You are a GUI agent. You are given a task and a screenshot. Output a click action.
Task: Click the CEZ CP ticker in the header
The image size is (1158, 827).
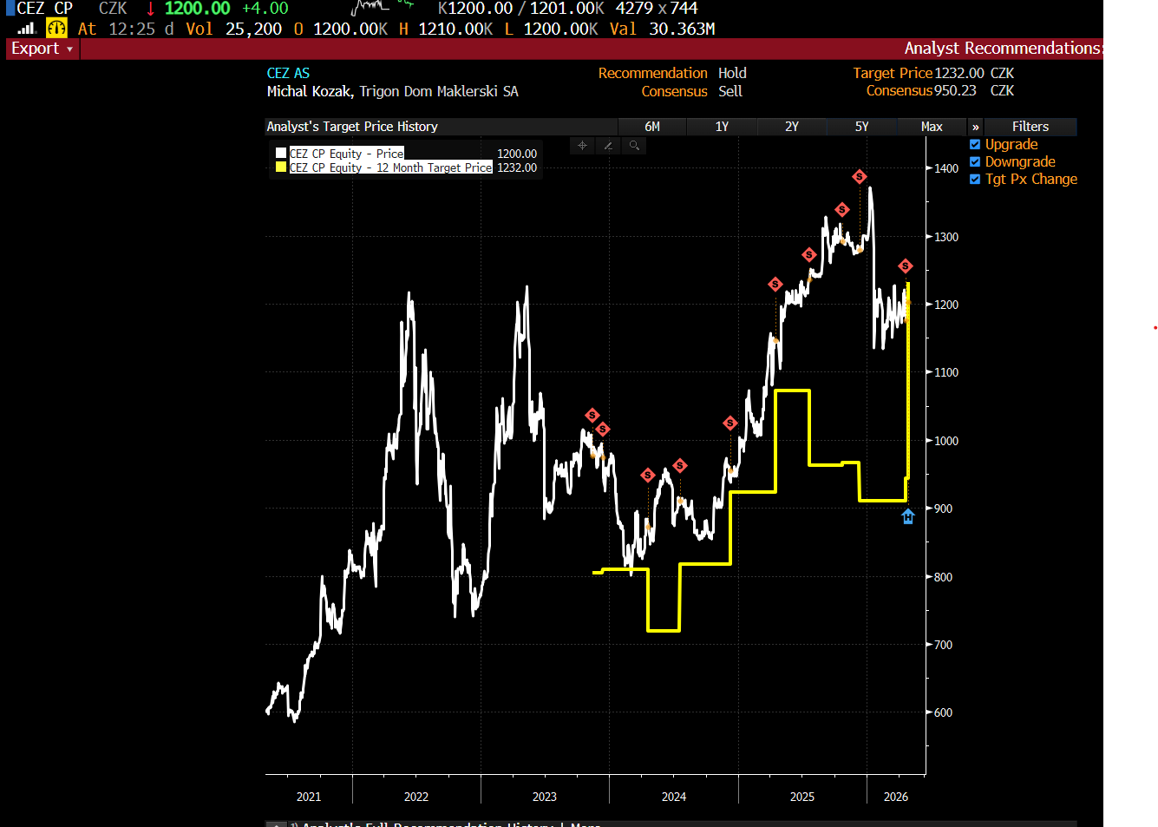(45, 9)
